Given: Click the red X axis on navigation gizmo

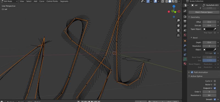Looking at the screenshot, I should tap(179, 12).
